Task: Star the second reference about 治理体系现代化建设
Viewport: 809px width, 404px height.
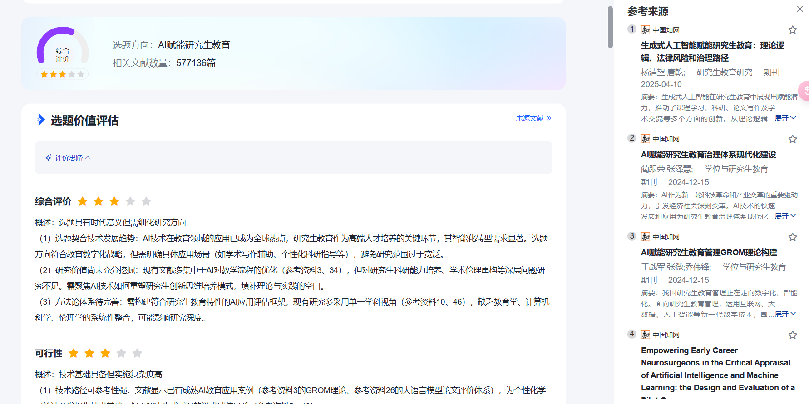Action: point(793,139)
